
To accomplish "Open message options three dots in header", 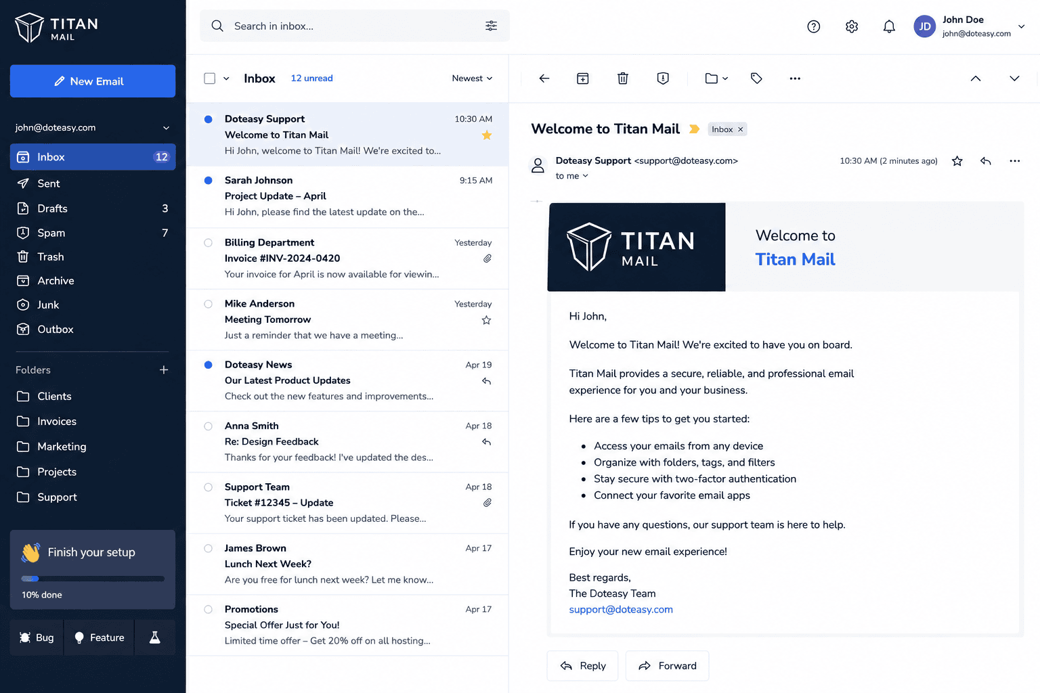I will 1014,161.
